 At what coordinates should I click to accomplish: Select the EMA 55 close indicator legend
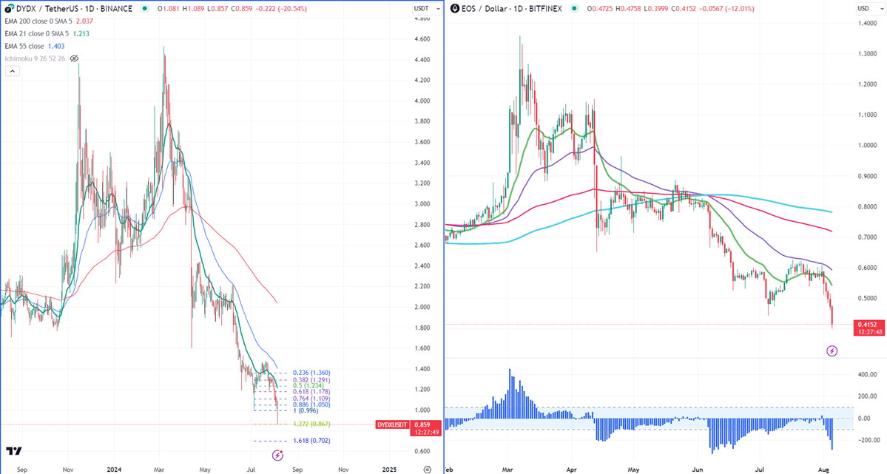click(24, 46)
